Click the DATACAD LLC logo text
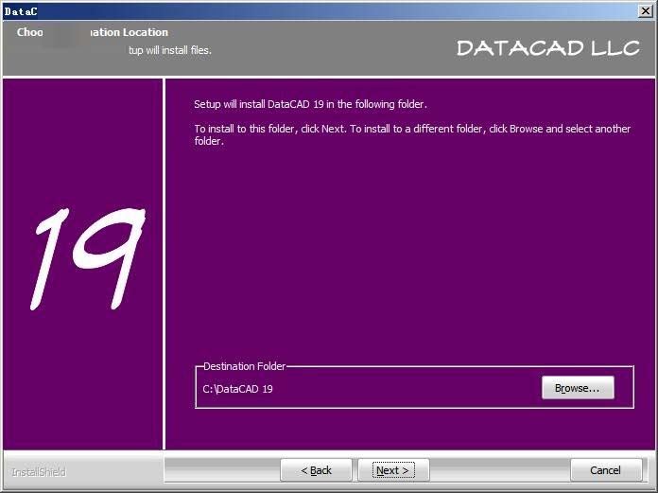 coord(548,48)
